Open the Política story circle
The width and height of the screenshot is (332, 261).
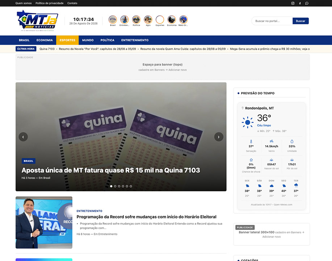point(136,20)
